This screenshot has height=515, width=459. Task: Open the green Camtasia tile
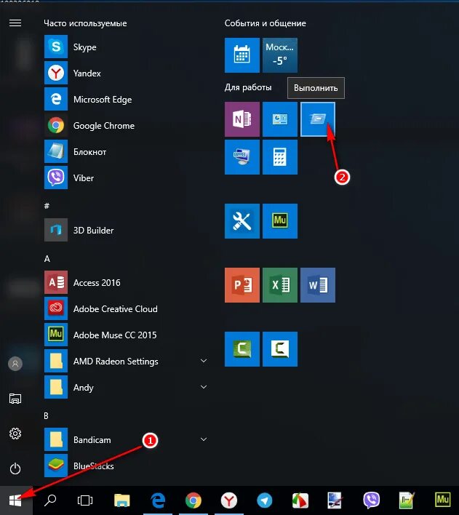coord(242,349)
